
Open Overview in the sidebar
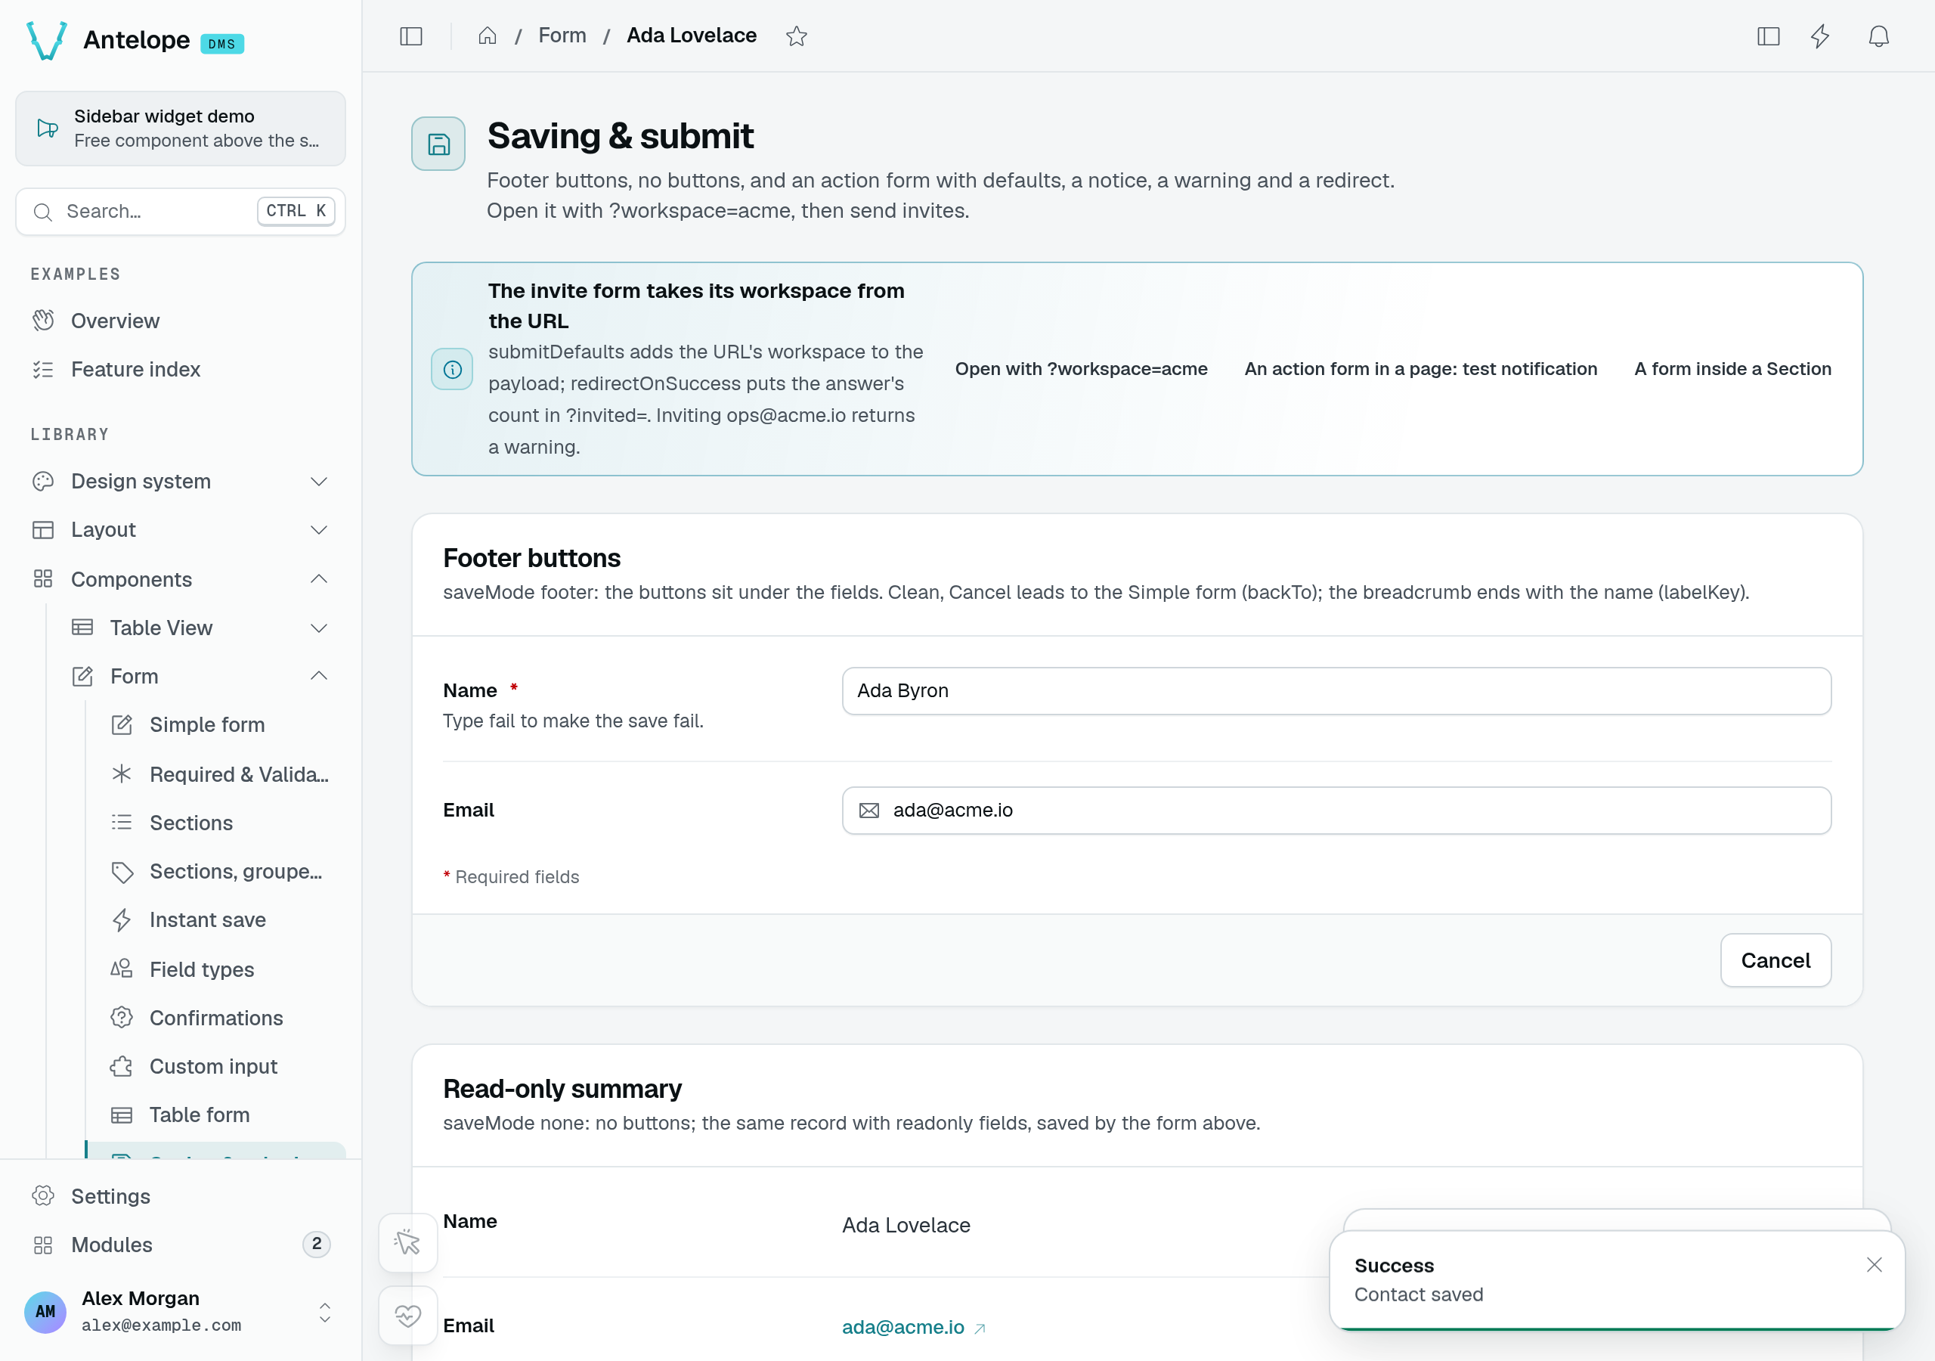[x=181, y=321]
